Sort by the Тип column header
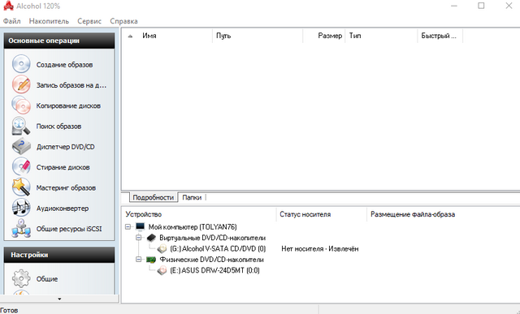 click(x=381, y=36)
